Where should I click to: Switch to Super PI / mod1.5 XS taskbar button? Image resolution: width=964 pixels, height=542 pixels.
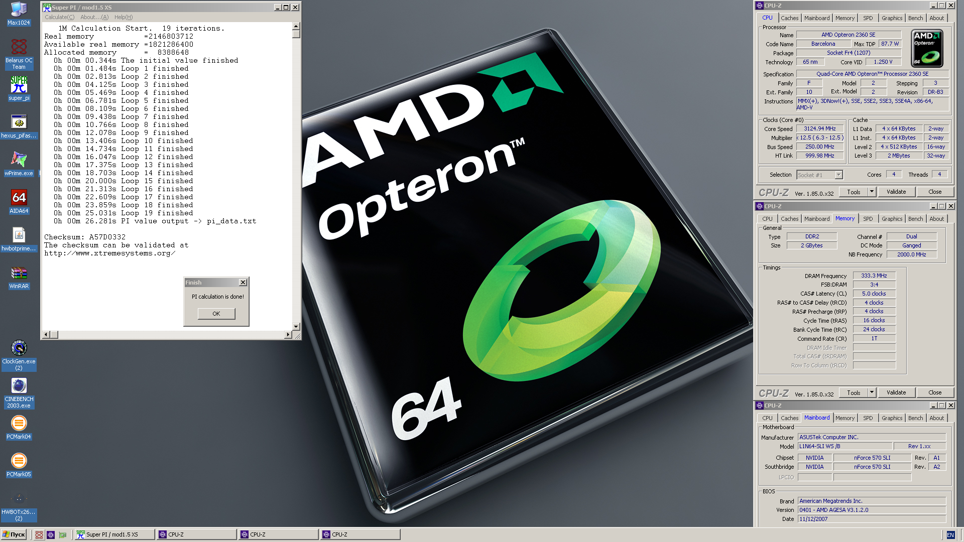[114, 534]
